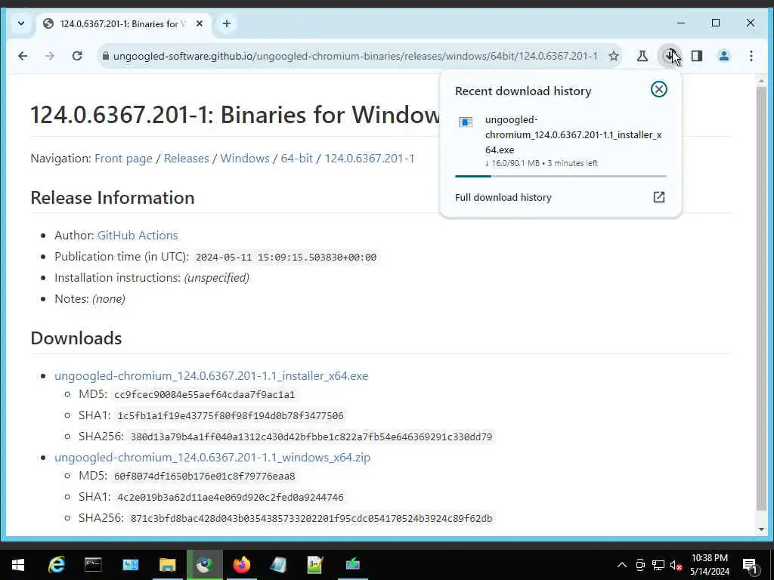Close the Recent download history popup
The height and width of the screenshot is (580, 774).
pyautogui.click(x=659, y=89)
